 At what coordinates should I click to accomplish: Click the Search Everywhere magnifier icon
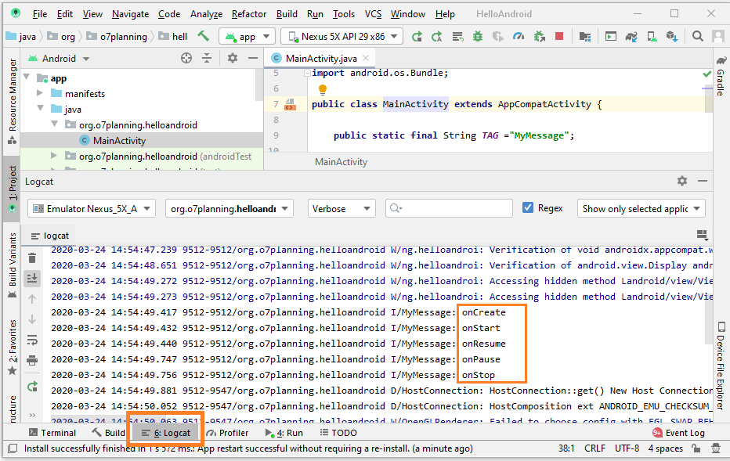(x=697, y=36)
